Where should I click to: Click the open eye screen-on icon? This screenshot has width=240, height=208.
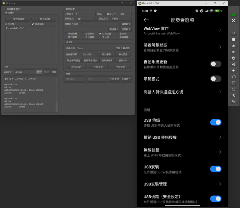pyautogui.click(x=234, y=46)
